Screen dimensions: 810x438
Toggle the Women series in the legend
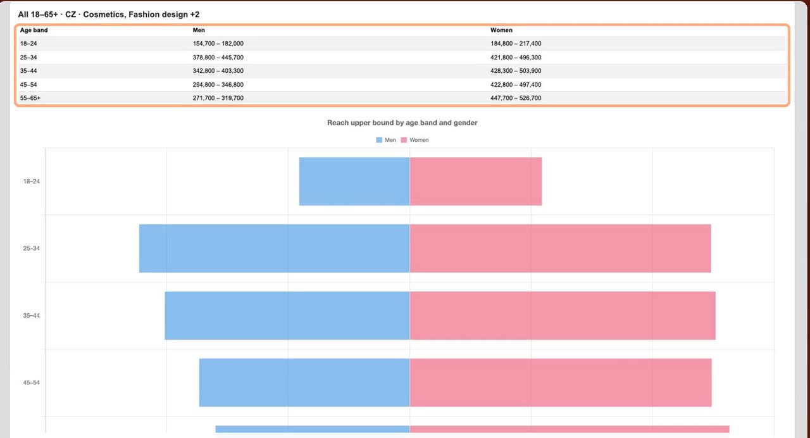(x=414, y=140)
